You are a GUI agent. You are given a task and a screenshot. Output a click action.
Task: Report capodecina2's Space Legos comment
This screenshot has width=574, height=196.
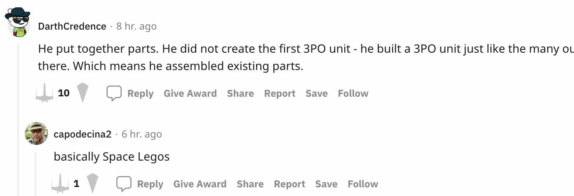[x=289, y=184]
